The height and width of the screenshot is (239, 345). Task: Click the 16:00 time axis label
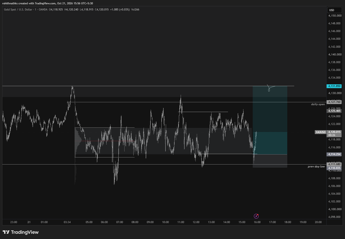click(257, 222)
